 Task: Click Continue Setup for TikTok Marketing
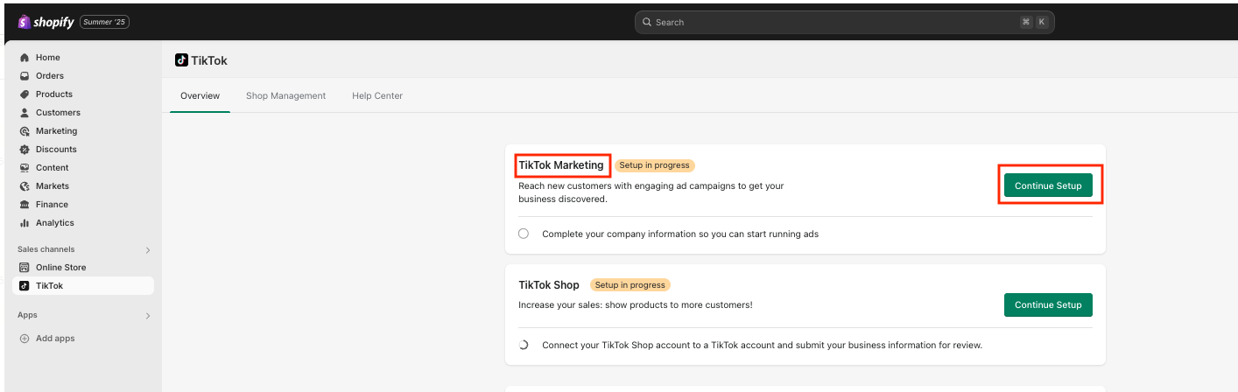point(1048,185)
